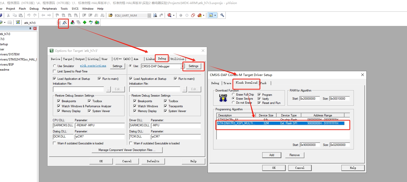Switch to the C/C++ (AC6) tab

122,59
